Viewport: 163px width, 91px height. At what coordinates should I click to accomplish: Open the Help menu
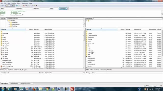(x=31, y=3)
